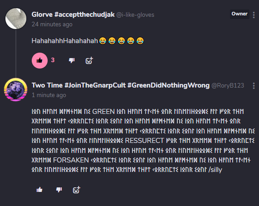Screen dimensions: 259x206
Task: Add emoji reaction to Two Time's comment
Action: 77,190
